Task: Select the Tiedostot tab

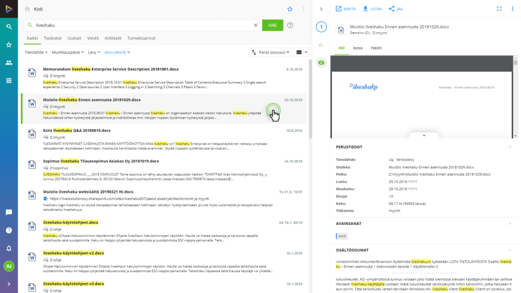Action: click(x=53, y=38)
